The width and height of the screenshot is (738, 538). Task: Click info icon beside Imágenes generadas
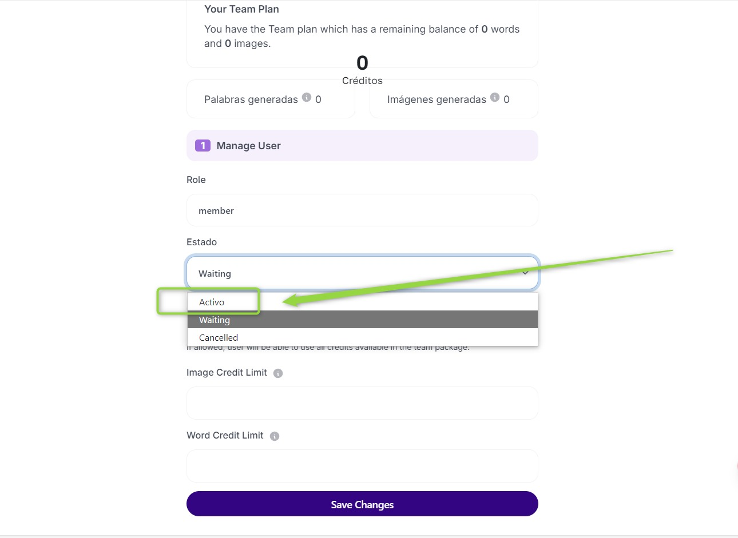[495, 97]
